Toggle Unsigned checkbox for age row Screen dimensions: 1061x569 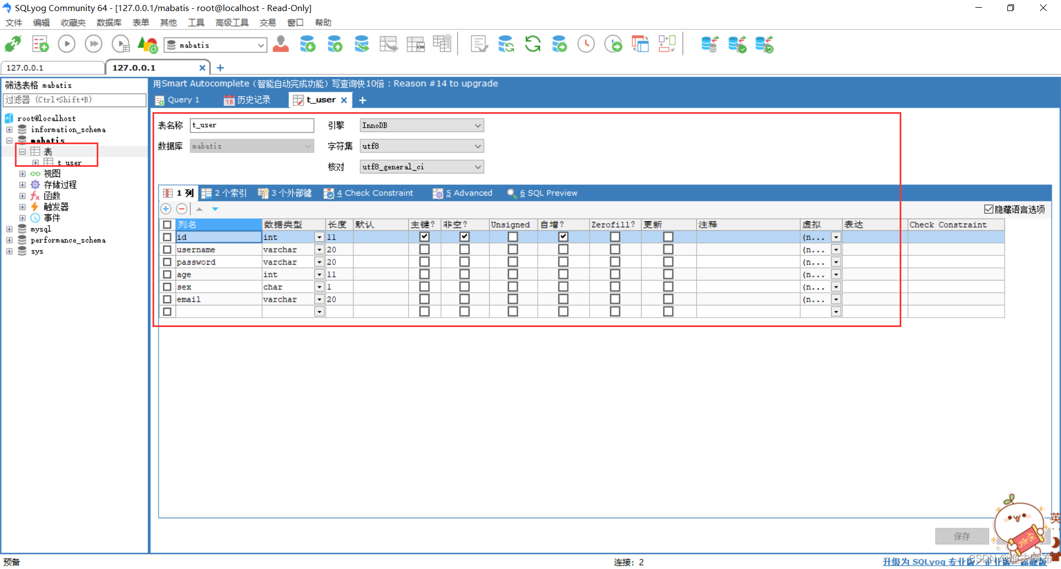513,274
